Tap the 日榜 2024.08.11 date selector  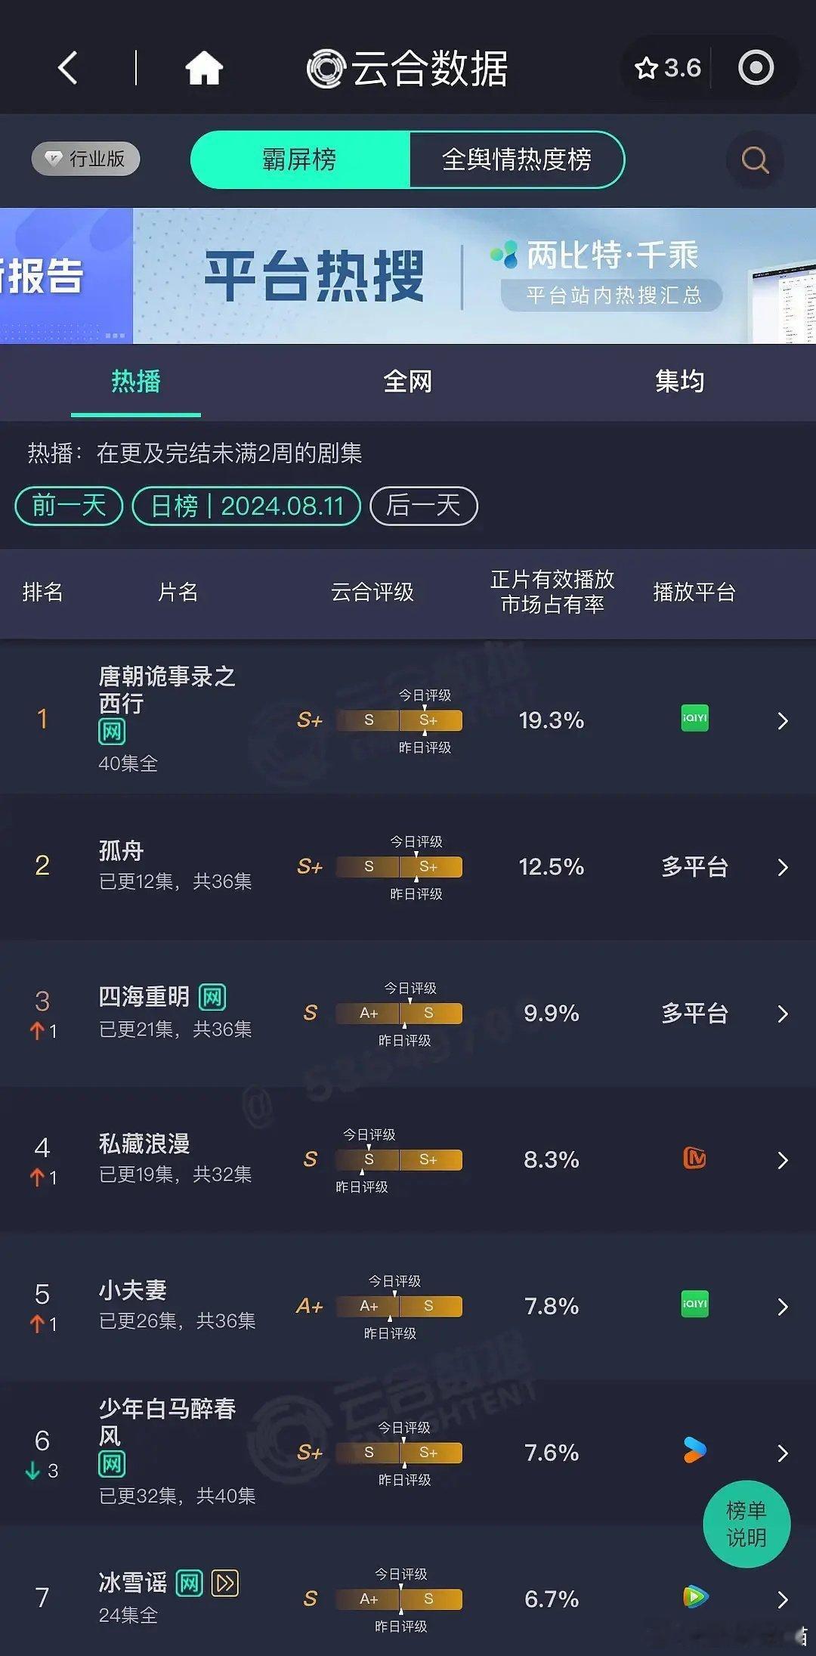click(x=247, y=506)
